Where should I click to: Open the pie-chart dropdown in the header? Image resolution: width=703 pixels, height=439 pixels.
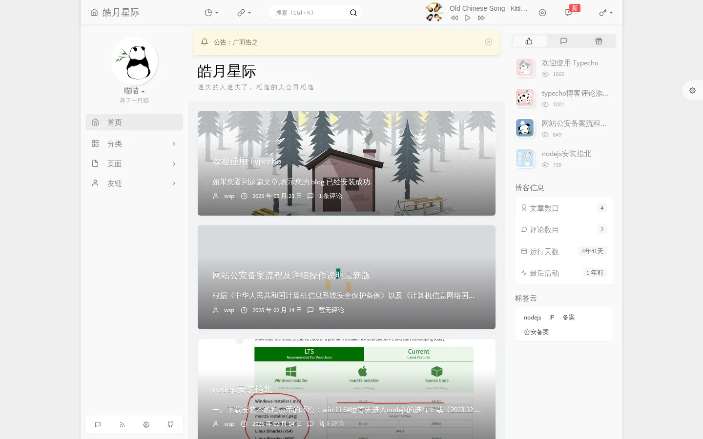coord(211,13)
